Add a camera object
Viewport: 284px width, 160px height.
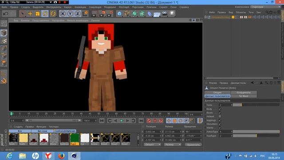[x=165, y=14]
